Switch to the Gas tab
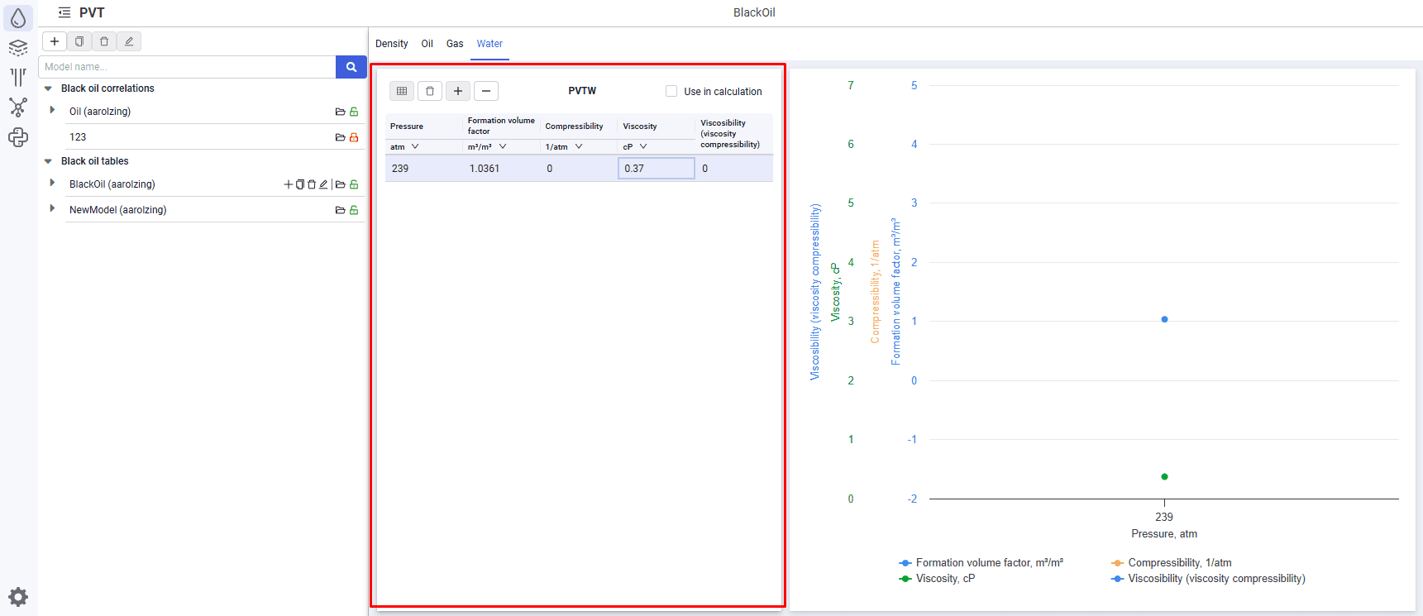 point(455,44)
